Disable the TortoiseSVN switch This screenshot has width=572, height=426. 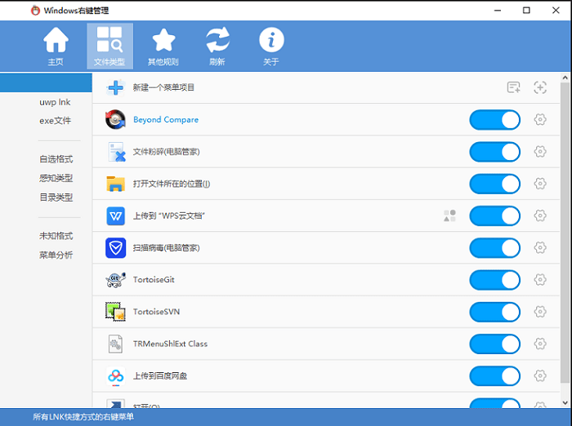coord(494,313)
